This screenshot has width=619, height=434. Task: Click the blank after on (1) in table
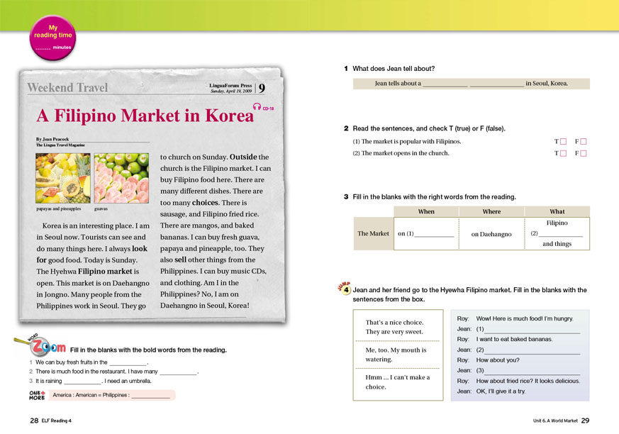tap(433, 234)
